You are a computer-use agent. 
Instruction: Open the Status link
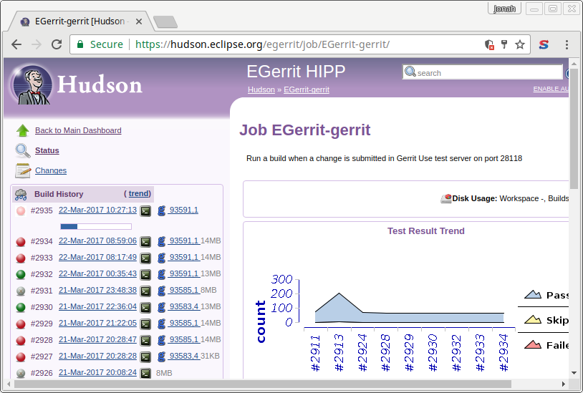point(47,150)
